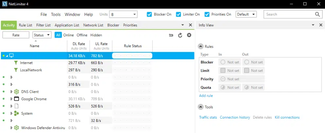
Task: Toggle the Blocker On checkbox
Action: click(x=149, y=14)
